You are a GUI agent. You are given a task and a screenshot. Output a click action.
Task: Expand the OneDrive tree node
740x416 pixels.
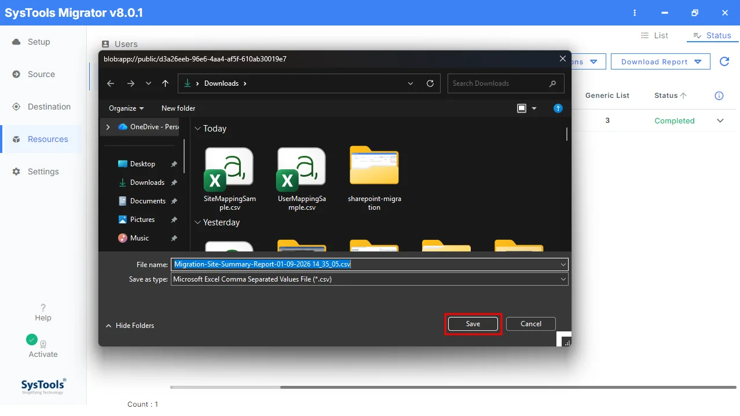108,127
